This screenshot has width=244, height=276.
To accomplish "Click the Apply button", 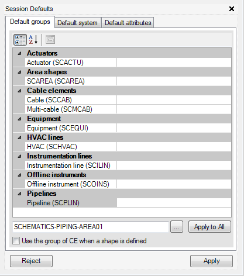I will (x=211, y=261).
